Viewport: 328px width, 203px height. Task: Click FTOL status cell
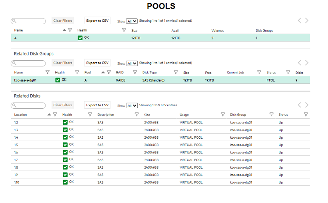pyautogui.click(x=271, y=80)
